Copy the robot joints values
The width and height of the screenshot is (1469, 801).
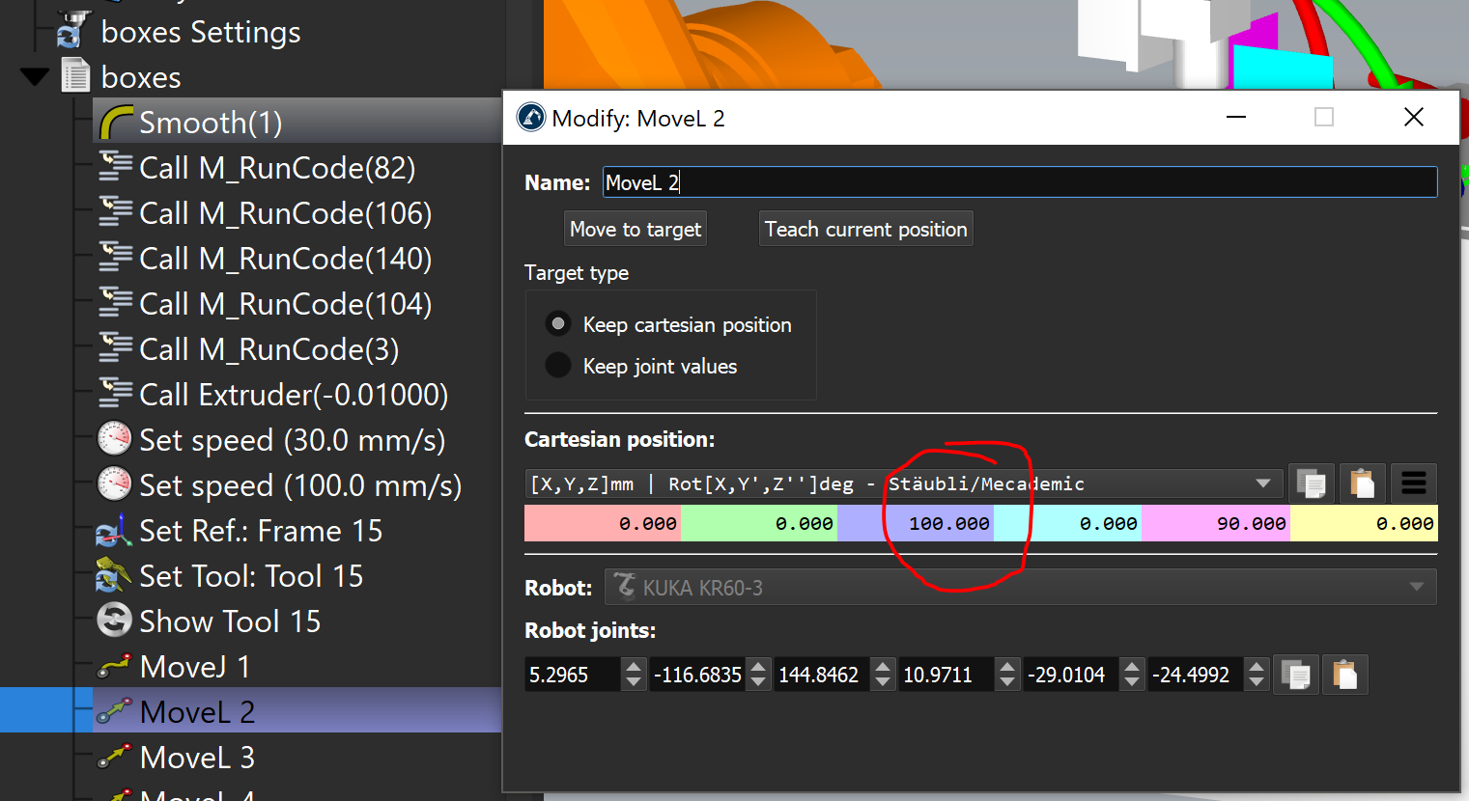click(x=1295, y=675)
